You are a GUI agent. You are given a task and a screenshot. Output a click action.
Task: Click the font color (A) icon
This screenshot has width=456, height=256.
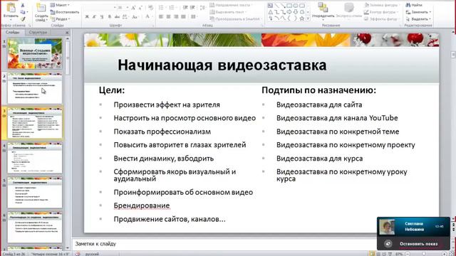pos(147,17)
